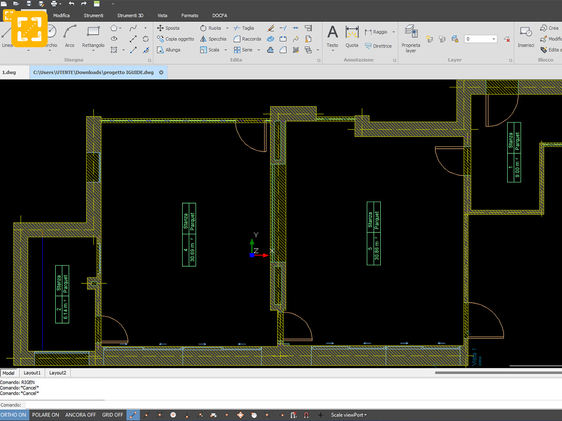Open the Strumenti ribbon tab
The width and height of the screenshot is (562, 421).
(94, 15)
